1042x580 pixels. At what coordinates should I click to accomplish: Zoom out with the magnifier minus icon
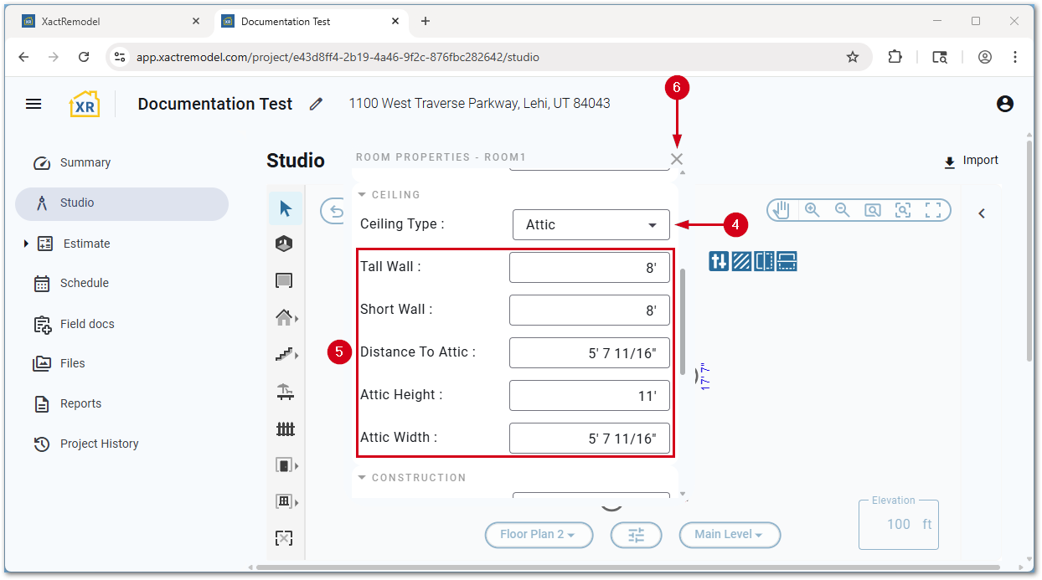click(842, 210)
